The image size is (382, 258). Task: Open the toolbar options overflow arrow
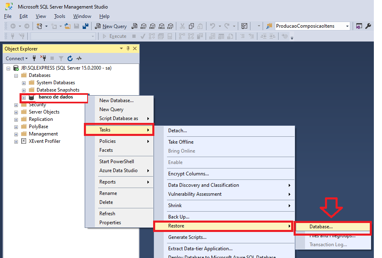292,38
